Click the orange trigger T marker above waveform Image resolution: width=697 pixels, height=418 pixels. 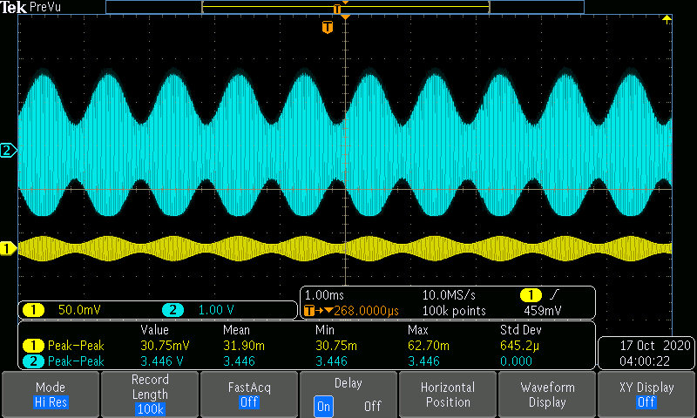pyautogui.click(x=328, y=27)
